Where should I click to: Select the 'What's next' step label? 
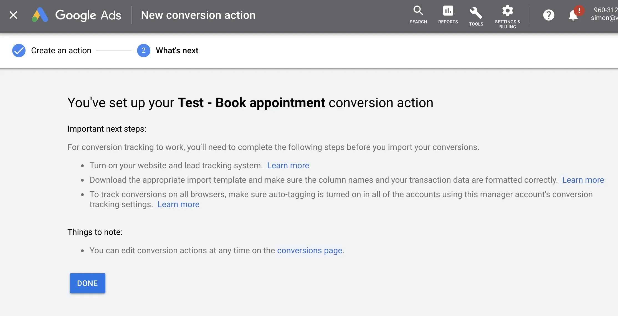[177, 51]
